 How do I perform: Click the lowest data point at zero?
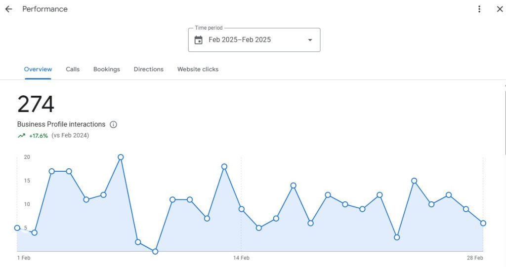155,251
